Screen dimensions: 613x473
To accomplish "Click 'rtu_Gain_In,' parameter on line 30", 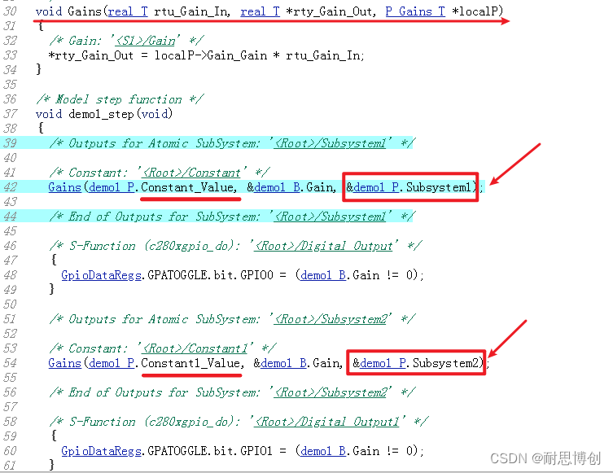I will (x=192, y=11).
